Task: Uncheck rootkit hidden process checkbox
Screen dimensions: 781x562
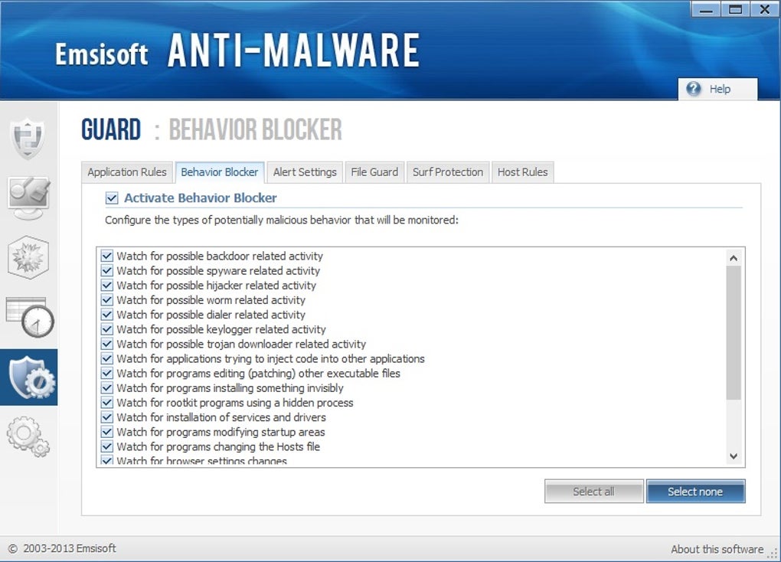Action: (107, 403)
